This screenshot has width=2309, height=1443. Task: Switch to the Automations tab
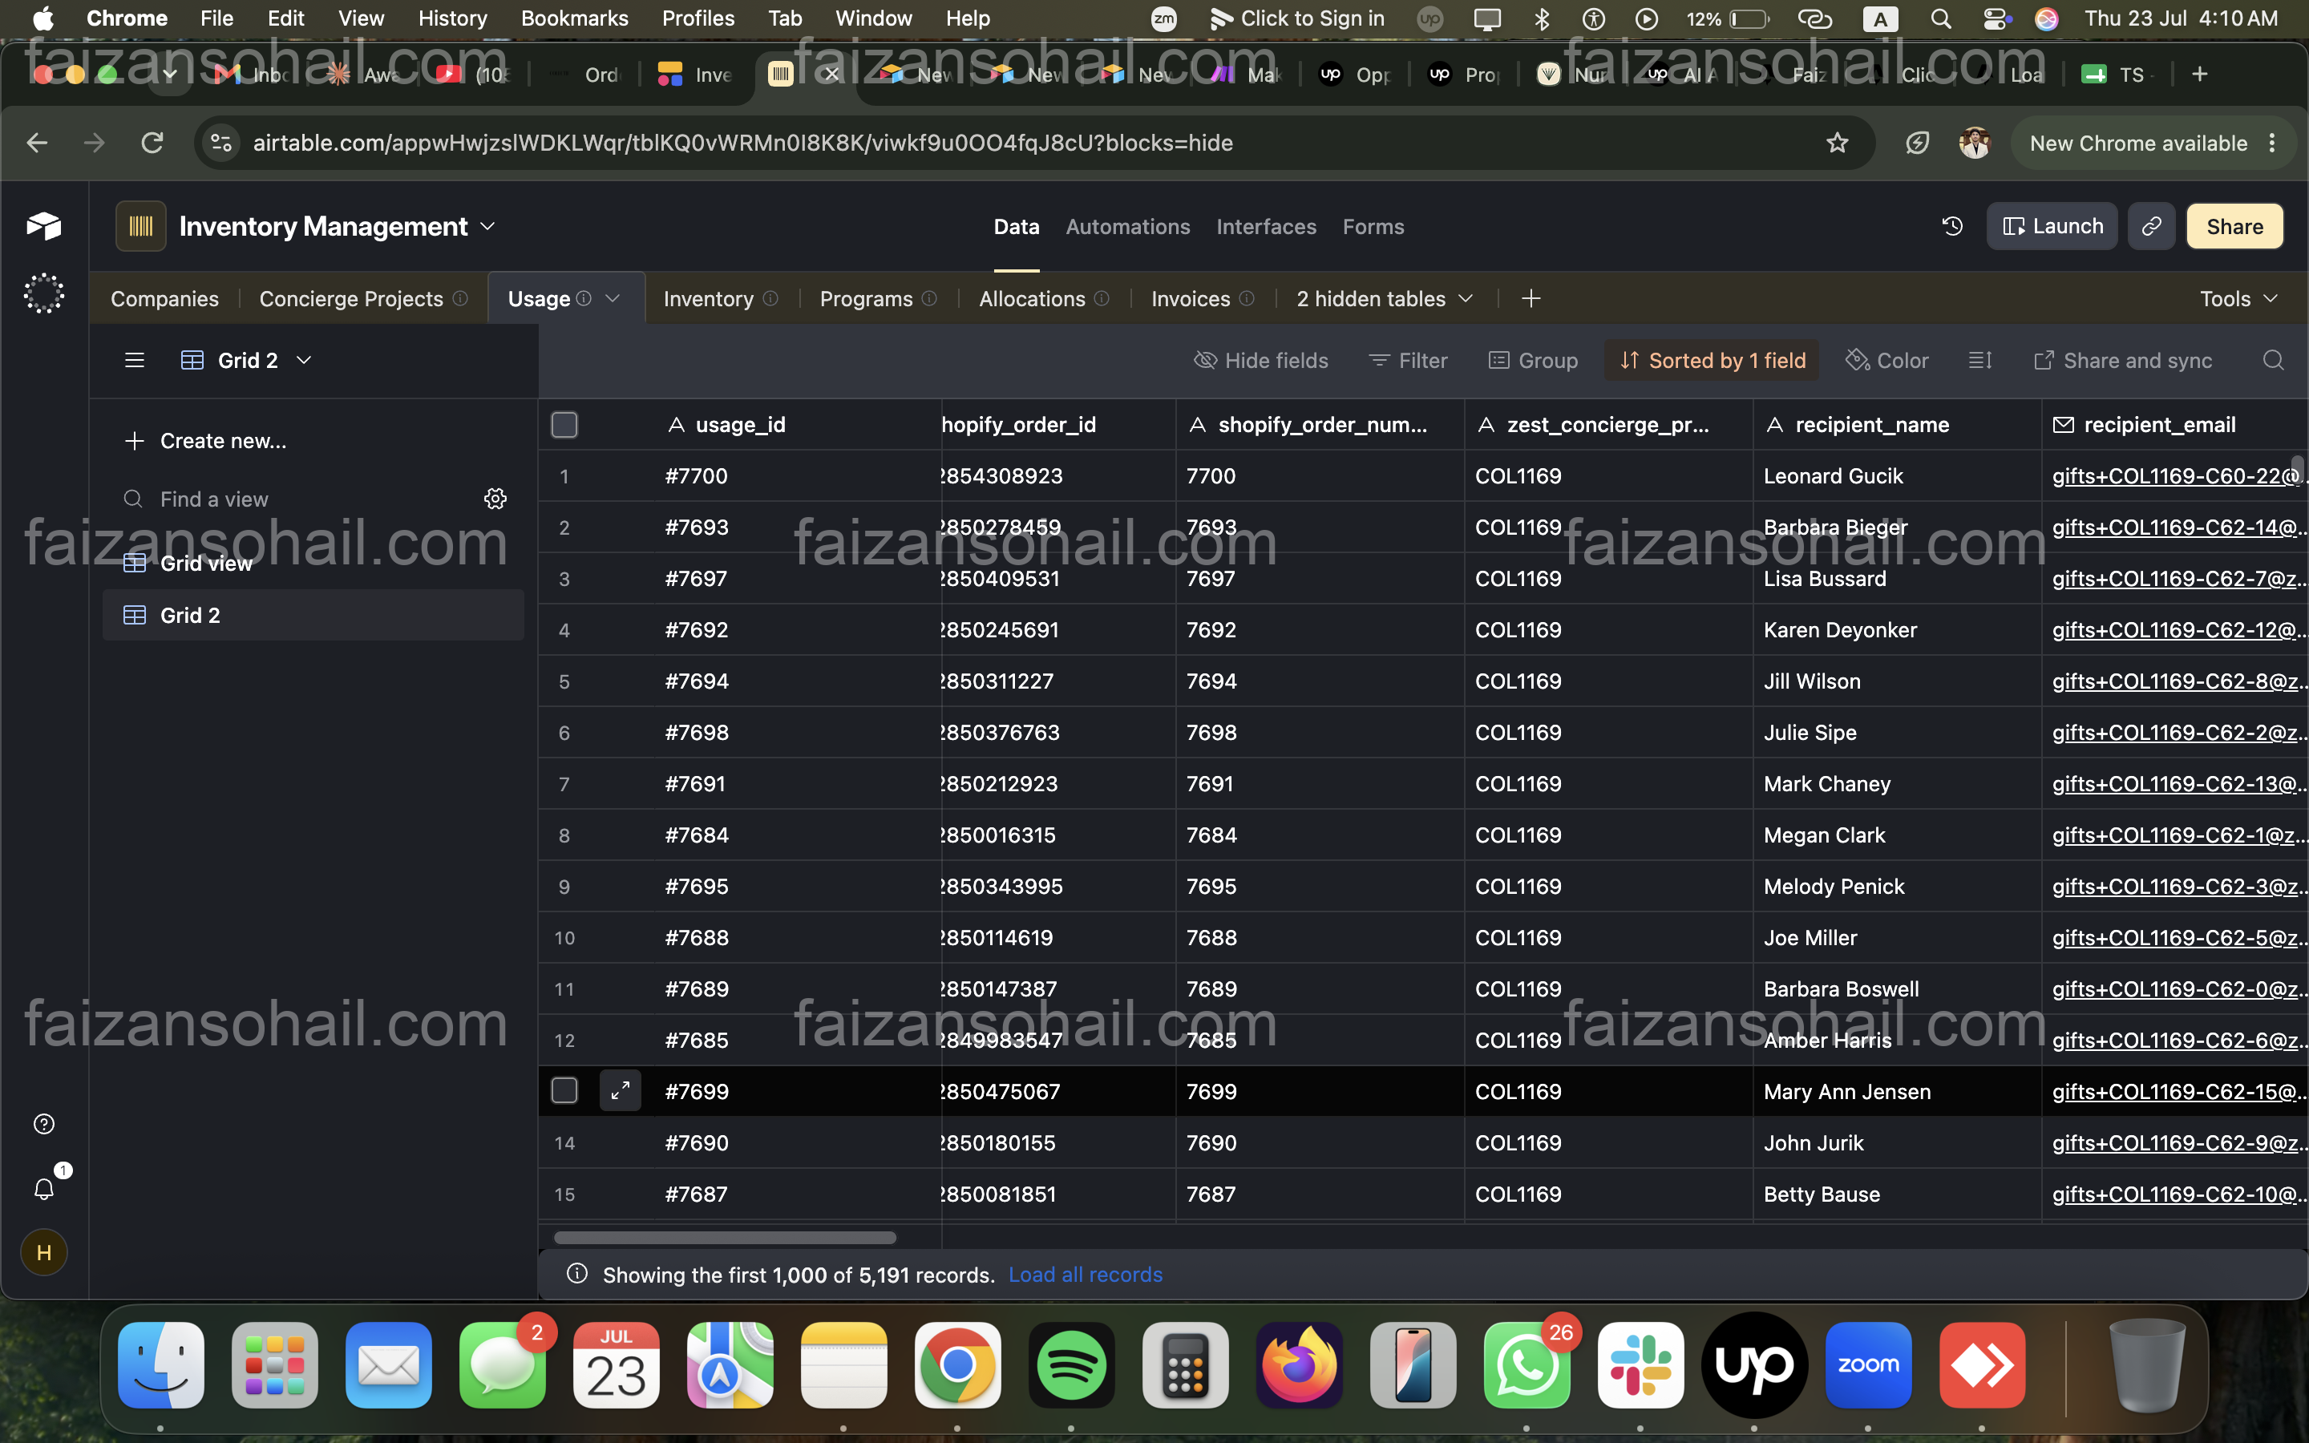[1126, 226]
